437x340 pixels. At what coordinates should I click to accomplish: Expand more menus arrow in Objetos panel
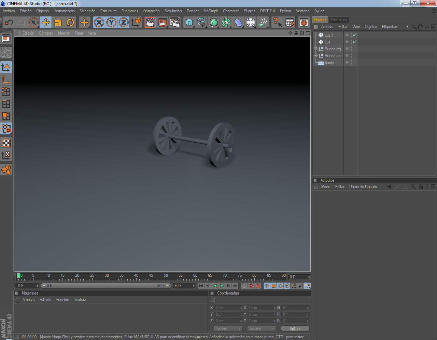(407, 27)
